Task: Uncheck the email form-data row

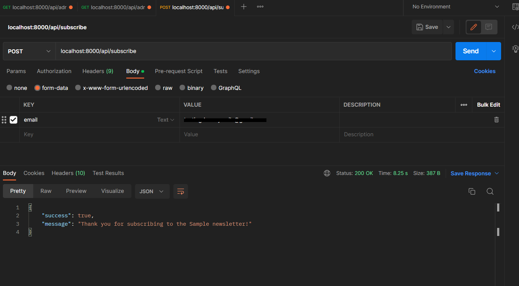Action: point(14,119)
